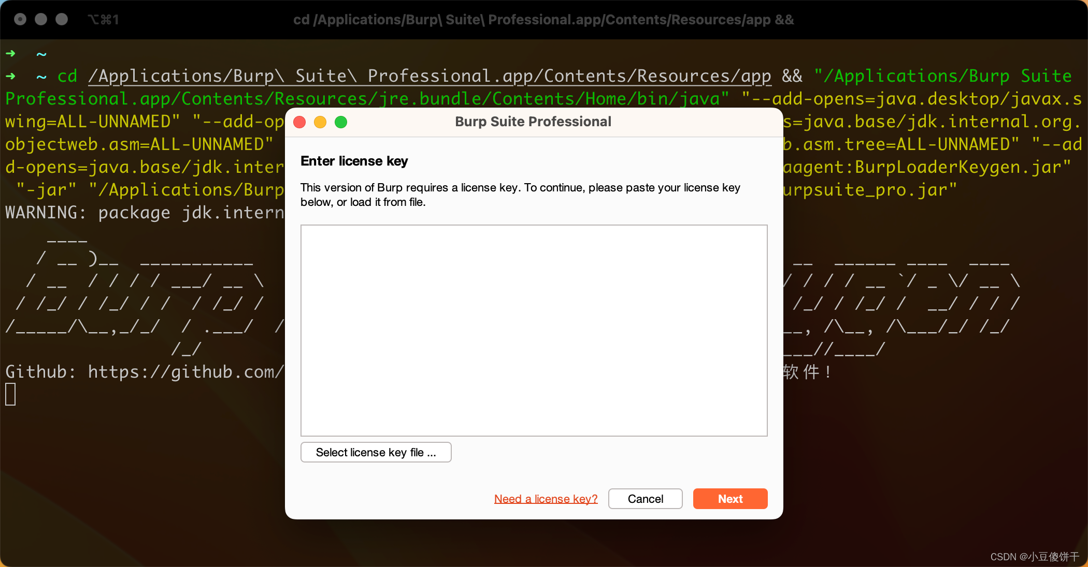1088x567 pixels.
Task: Click the terminal window title text
Action: [543, 20]
